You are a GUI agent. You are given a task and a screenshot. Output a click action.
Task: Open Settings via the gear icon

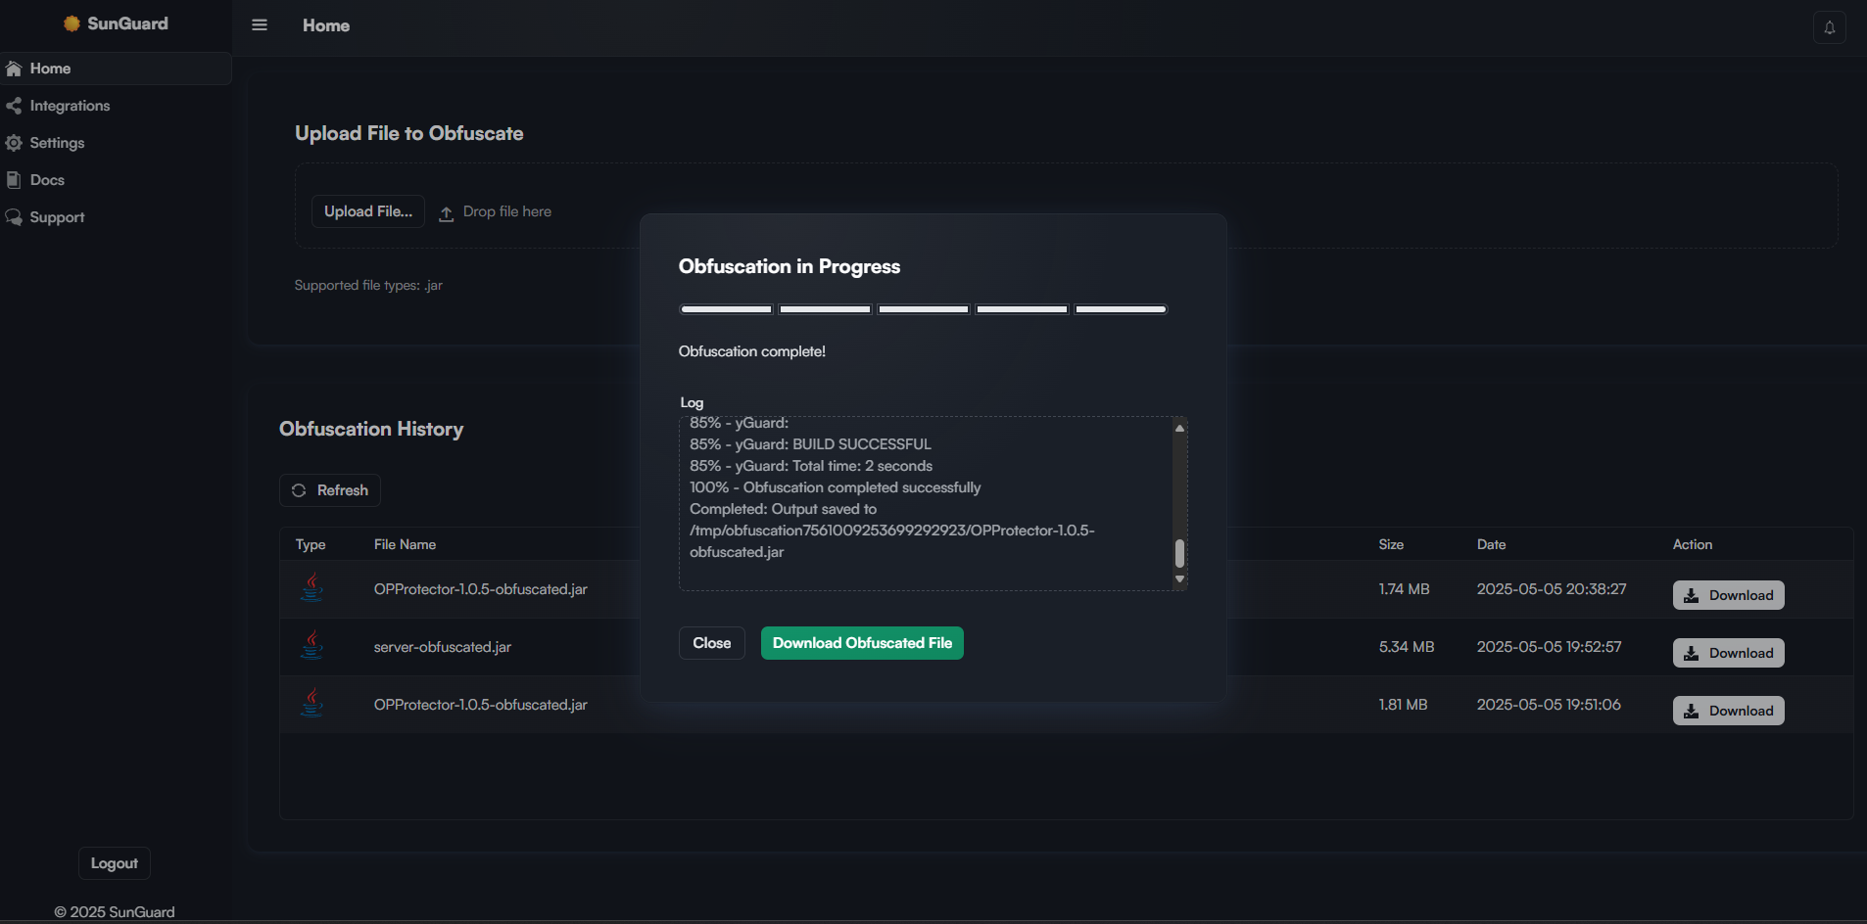pos(15,142)
